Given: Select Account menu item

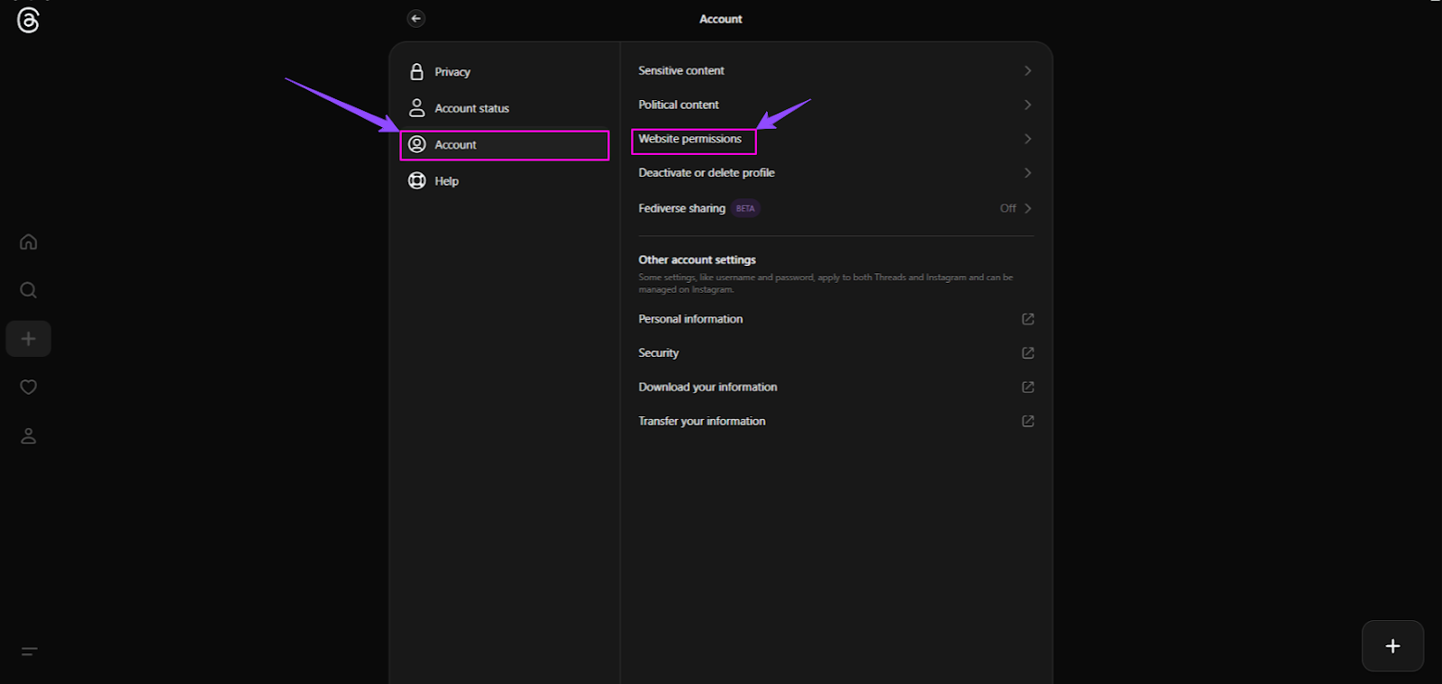Looking at the screenshot, I should [505, 144].
